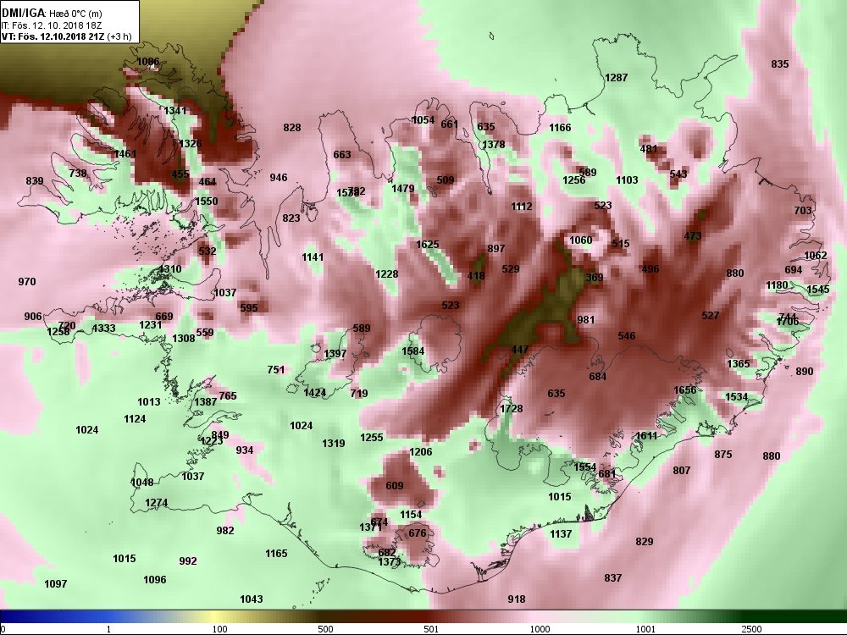Screen dimensions: 847x635
Task: Click the map value '1545'
Action: [x=818, y=290]
